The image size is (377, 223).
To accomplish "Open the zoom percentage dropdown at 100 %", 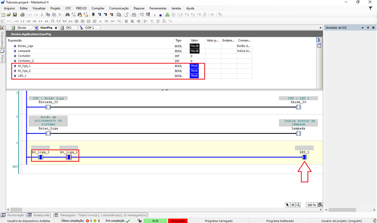I will [312, 205].
